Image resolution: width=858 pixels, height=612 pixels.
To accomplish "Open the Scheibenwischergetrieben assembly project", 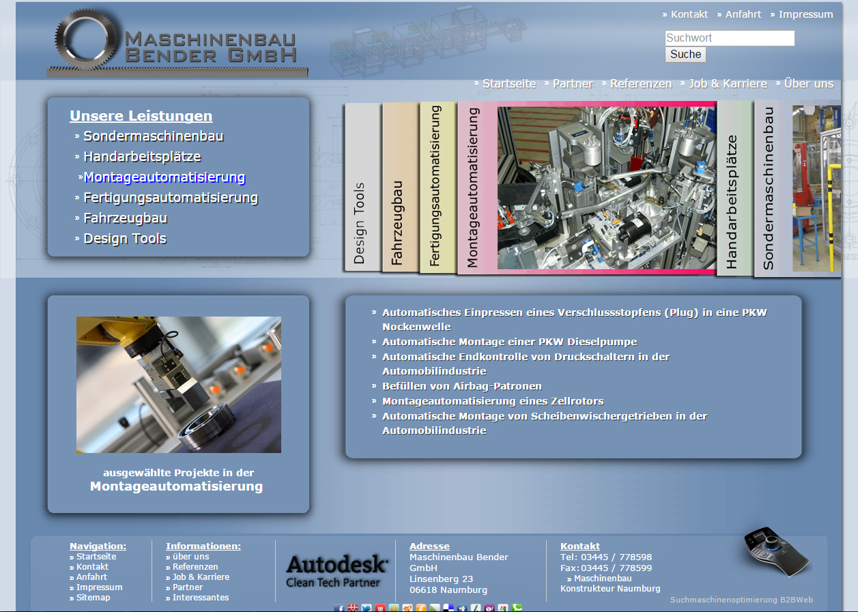I will click(545, 423).
